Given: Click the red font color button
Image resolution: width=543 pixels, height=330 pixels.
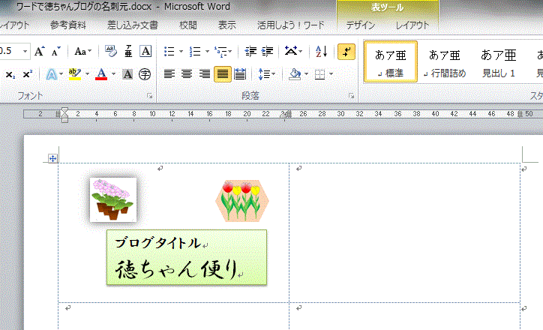Looking at the screenshot, I should 101,74.
